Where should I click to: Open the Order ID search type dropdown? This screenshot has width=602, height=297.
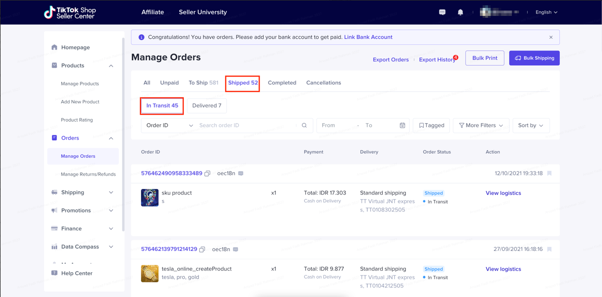169,125
